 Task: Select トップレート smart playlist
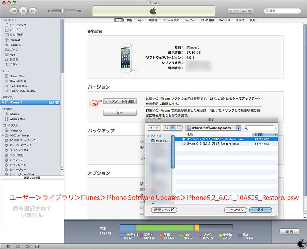18,165
